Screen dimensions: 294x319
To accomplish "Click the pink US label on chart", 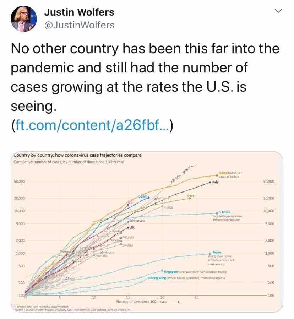I will coord(130,202).
